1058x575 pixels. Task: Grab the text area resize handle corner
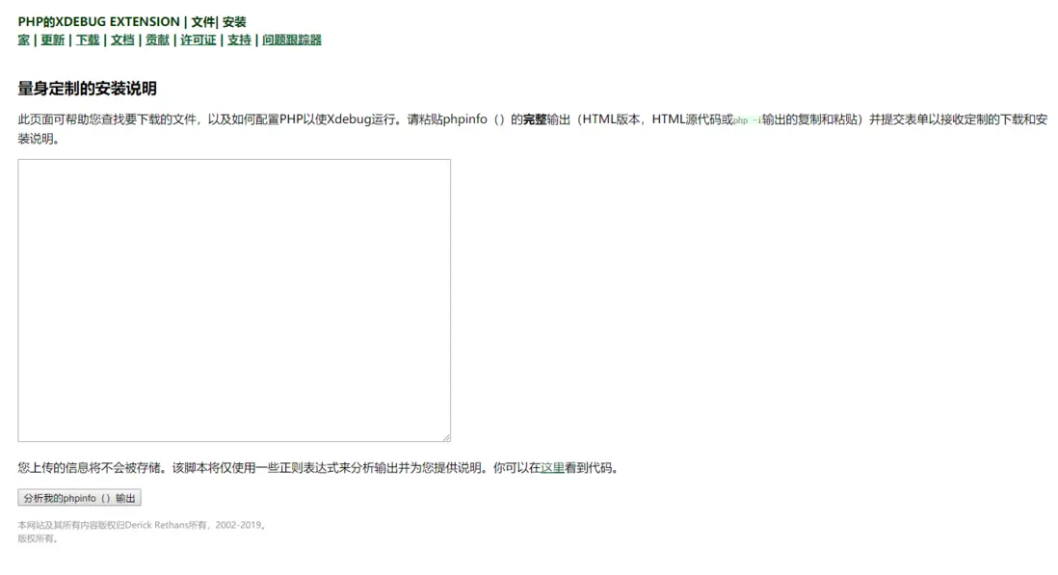[x=447, y=438]
